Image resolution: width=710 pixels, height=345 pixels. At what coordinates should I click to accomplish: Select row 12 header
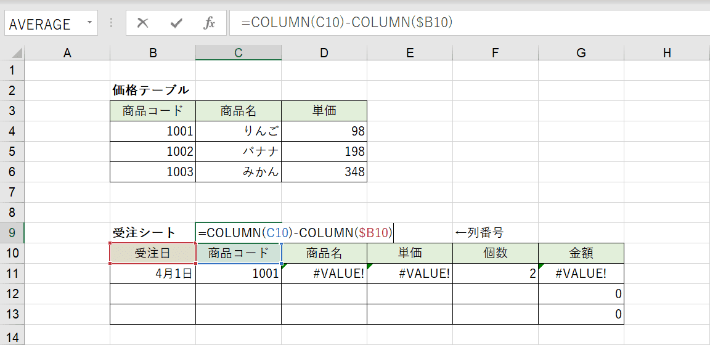point(12,294)
